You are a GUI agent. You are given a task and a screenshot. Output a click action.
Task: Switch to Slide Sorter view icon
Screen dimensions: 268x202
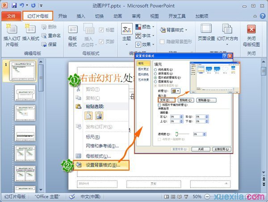(173, 197)
